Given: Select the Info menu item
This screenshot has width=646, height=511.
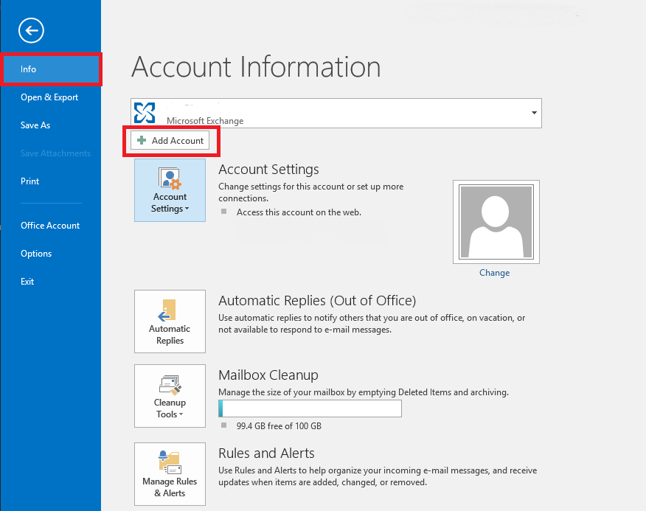Looking at the screenshot, I should (51, 69).
